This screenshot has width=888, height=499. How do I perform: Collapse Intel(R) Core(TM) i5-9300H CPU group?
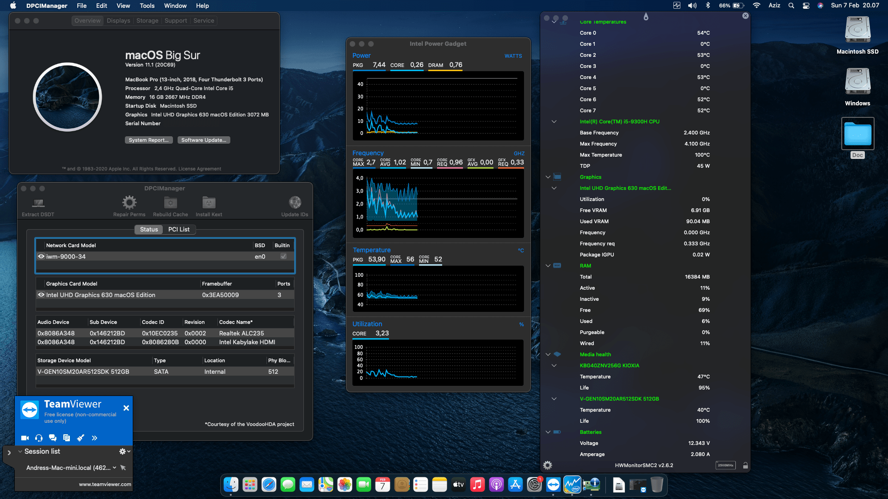(554, 122)
